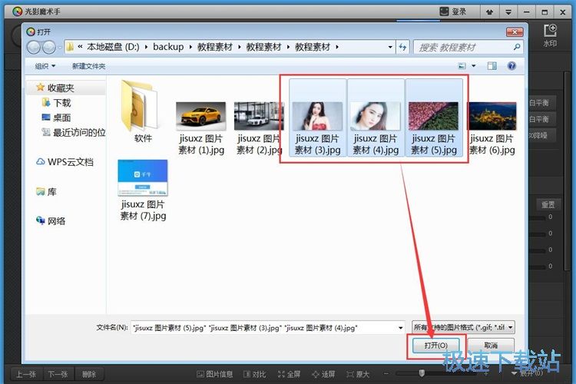Viewport: 576px width, 384px height.
Task: Open the file format filter dropdown
Action: (x=463, y=327)
